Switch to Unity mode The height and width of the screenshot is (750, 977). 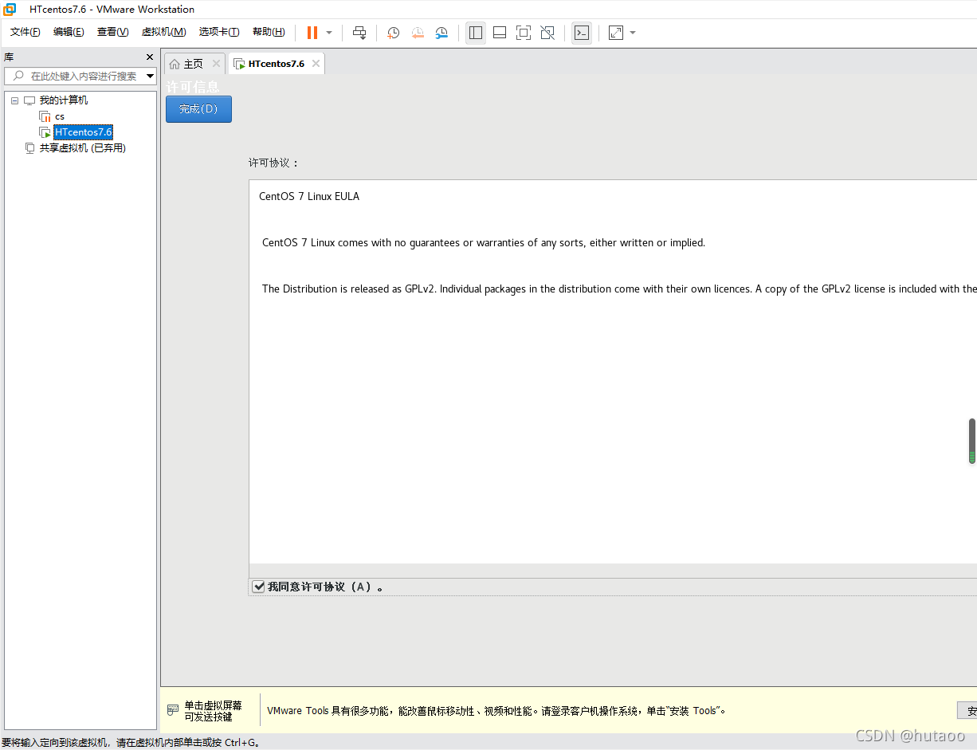[547, 33]
